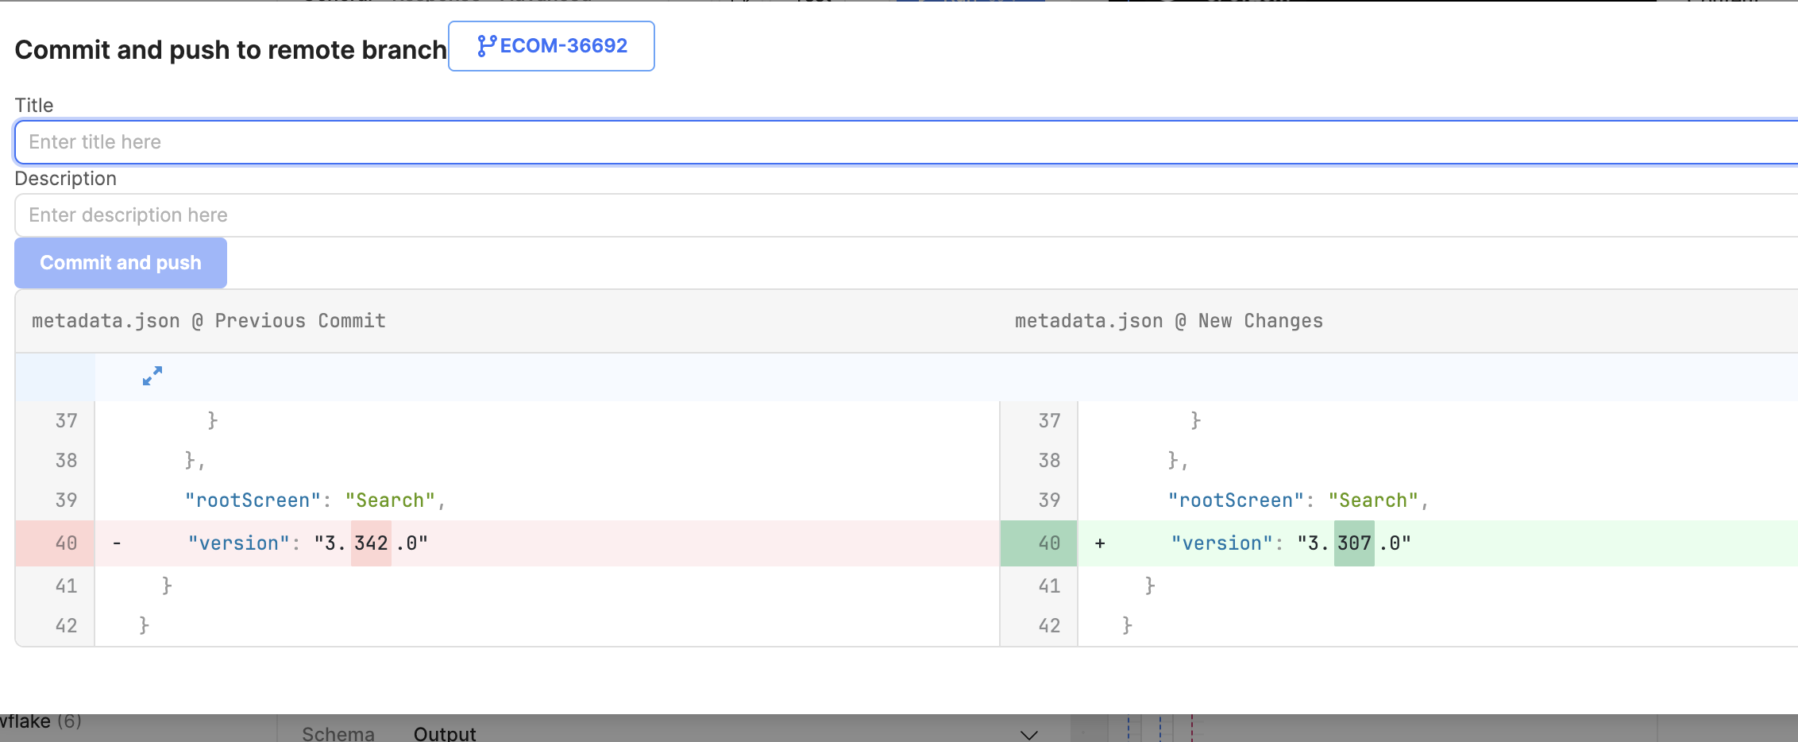This screenshot has height=742, width=1798.
Task: Select green line number 40 in new changes
Action: click(x=1048, y=543)
